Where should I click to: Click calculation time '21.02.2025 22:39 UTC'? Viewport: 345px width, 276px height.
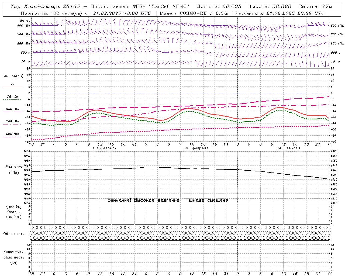(x=295, y=13)
